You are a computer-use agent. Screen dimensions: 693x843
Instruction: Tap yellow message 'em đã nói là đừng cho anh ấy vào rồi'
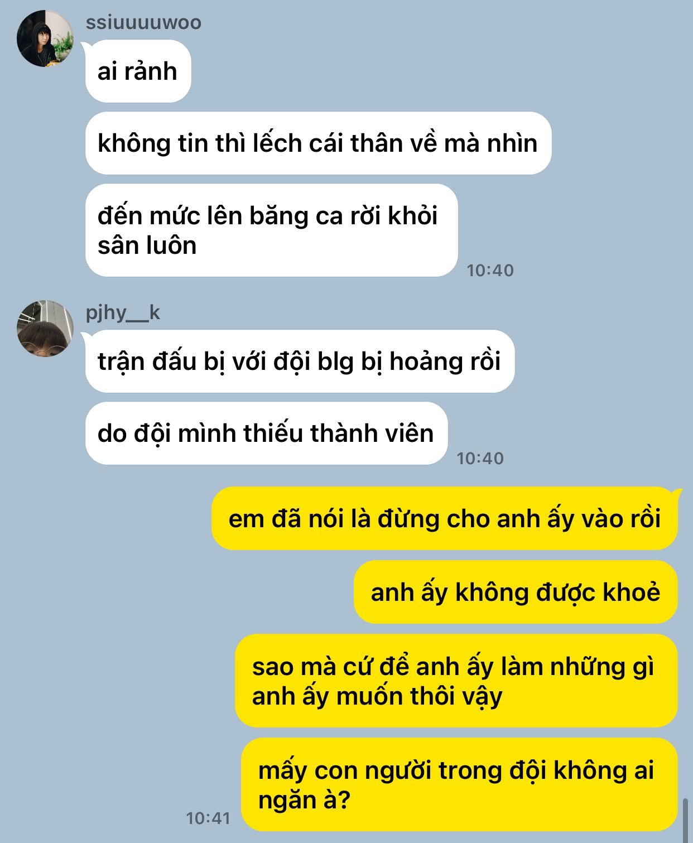[x=445, y=519]
